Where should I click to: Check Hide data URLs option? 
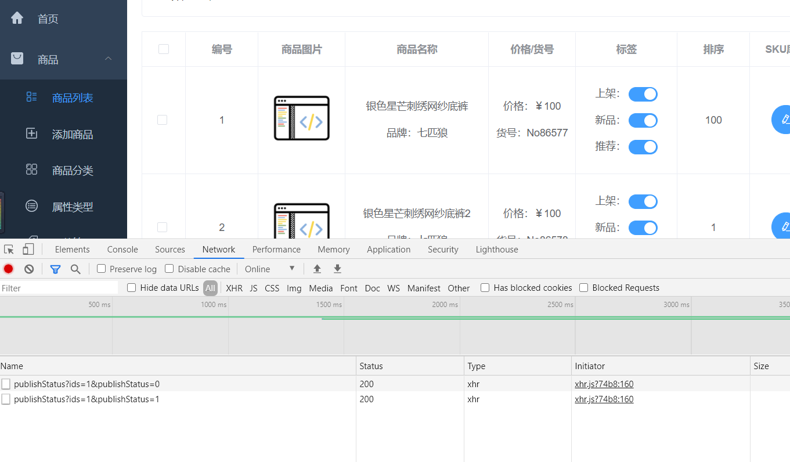pyautogui.click(x=132, y=288)
